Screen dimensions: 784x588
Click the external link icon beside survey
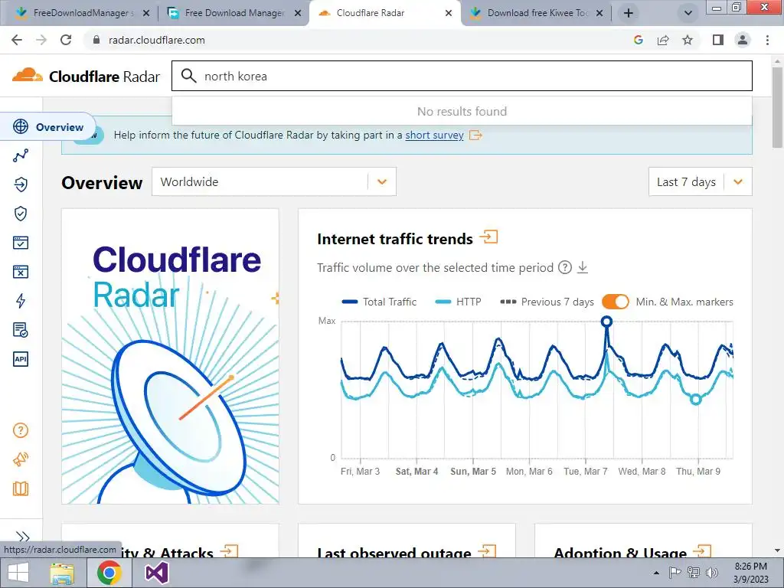tap(475, 135)
